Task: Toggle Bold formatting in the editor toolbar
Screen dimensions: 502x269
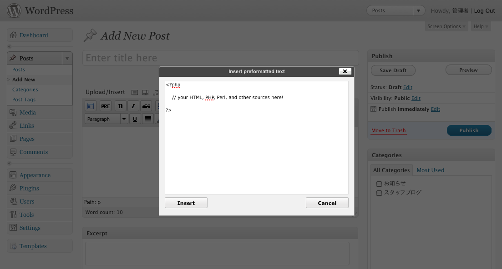Action: pyautogui.click(x=120, y=106)
